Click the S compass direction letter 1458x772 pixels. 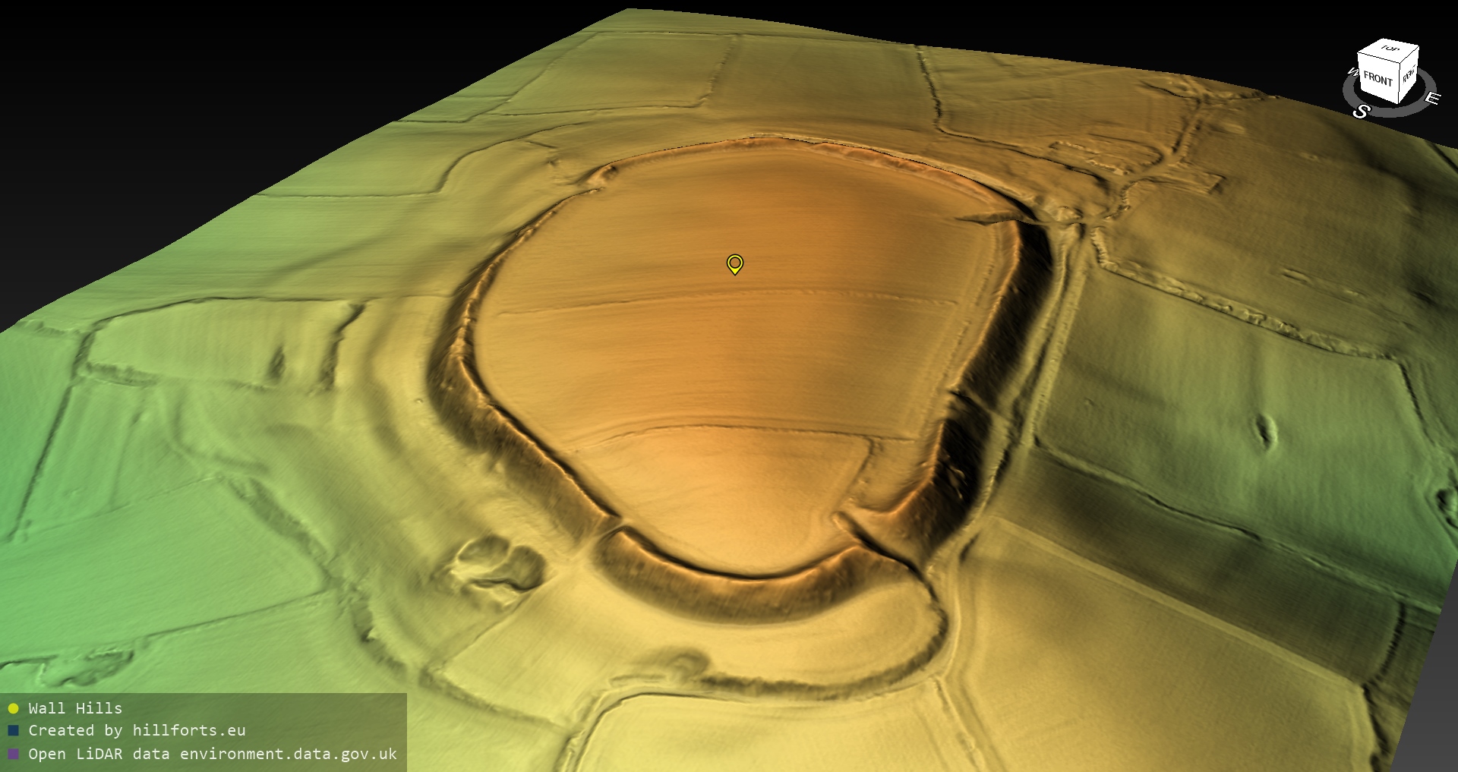coord(1361,112)
